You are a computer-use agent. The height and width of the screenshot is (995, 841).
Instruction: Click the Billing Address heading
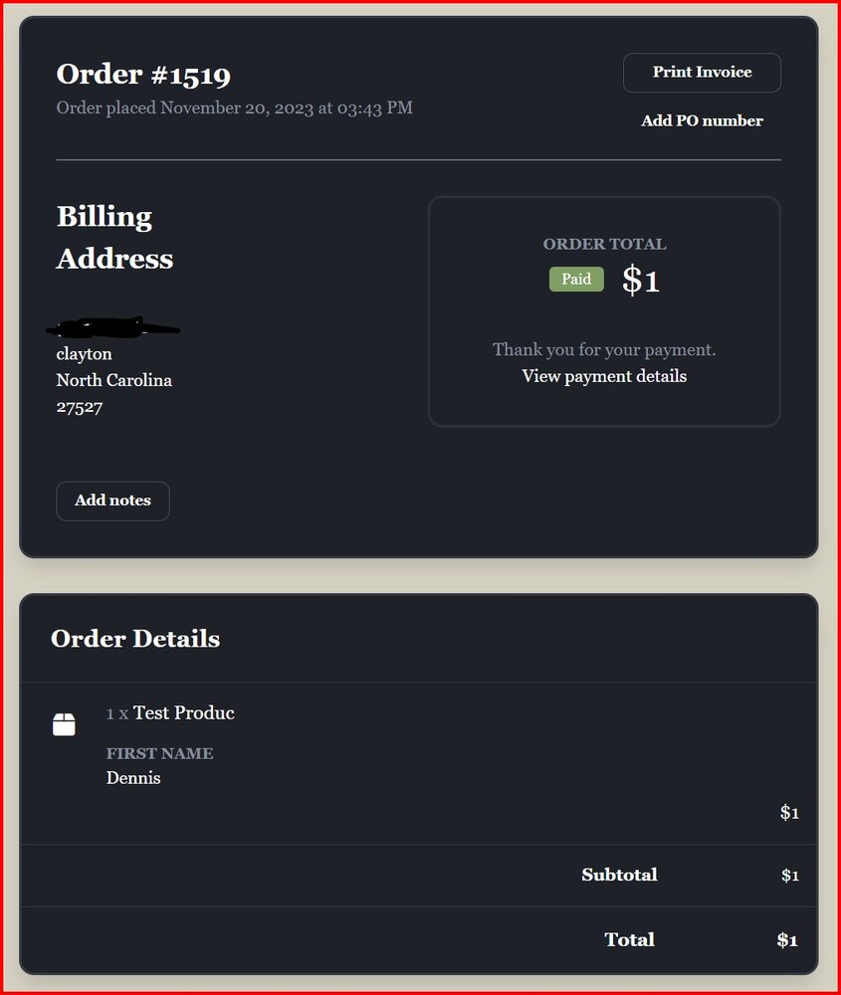tap(114, 238)
